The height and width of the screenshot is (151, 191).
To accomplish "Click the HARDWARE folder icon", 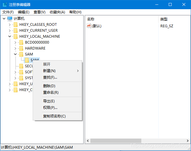I will (x=21, y=48).
